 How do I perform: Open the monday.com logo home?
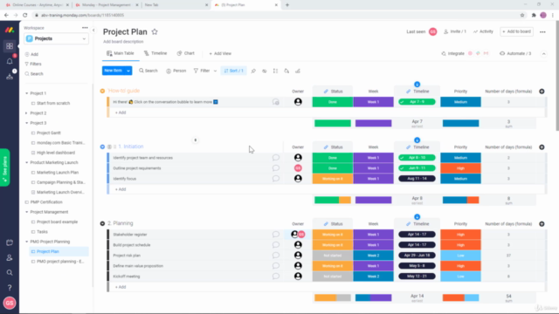click(10, 30)
